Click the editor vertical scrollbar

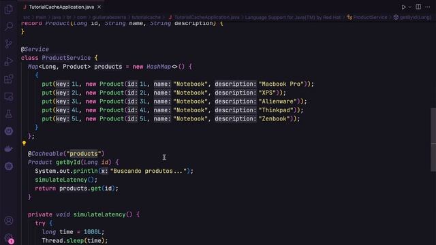point(433,140)
